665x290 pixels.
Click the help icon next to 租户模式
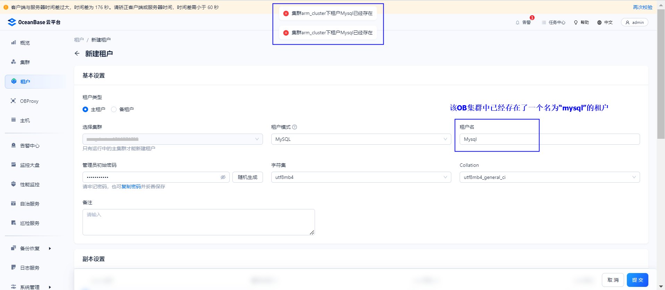[295, 127]
